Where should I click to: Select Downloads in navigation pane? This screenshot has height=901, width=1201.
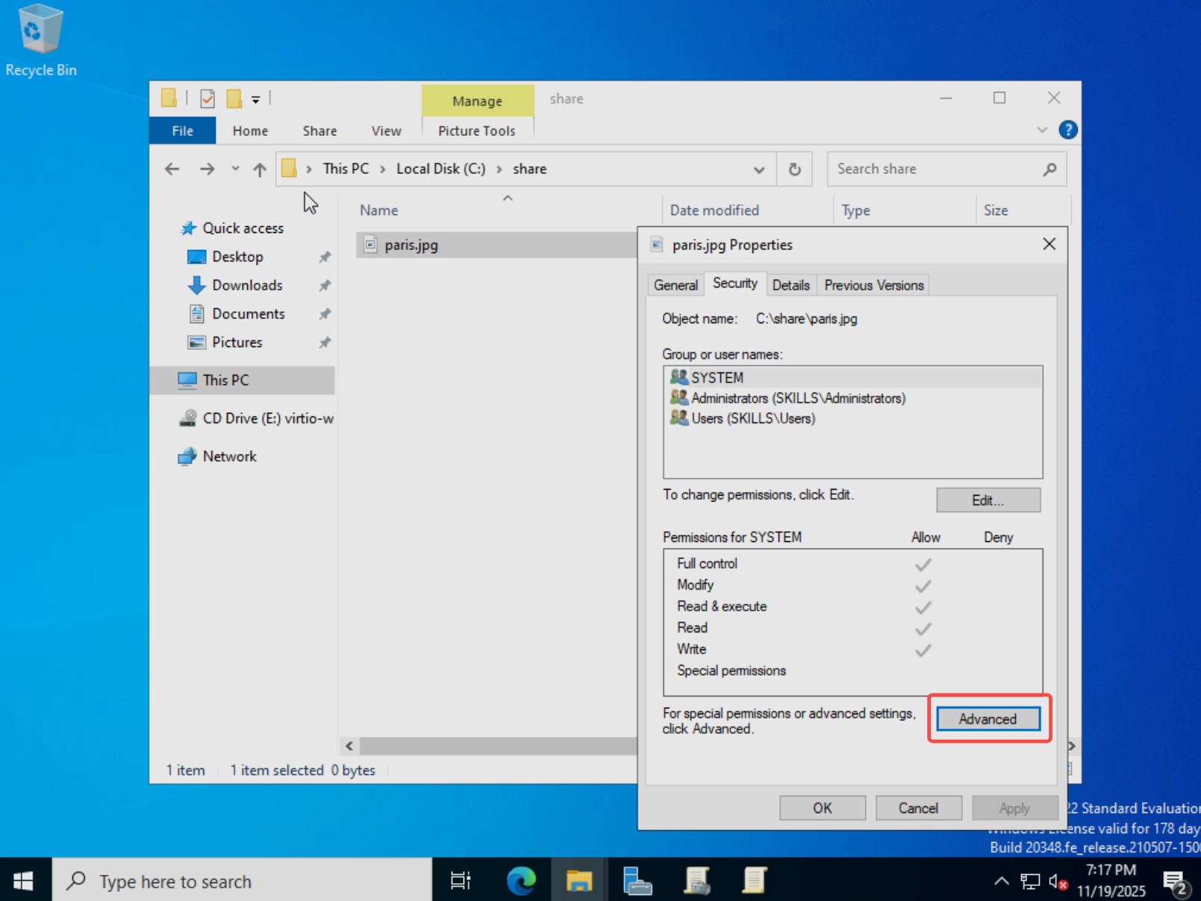(x=247, y=285)
